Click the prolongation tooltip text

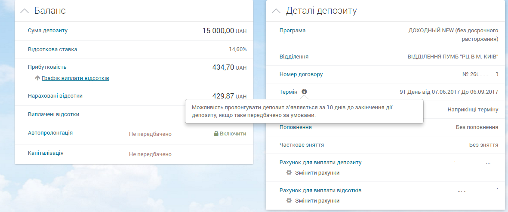pyautogui.click(x=292, y=111)
